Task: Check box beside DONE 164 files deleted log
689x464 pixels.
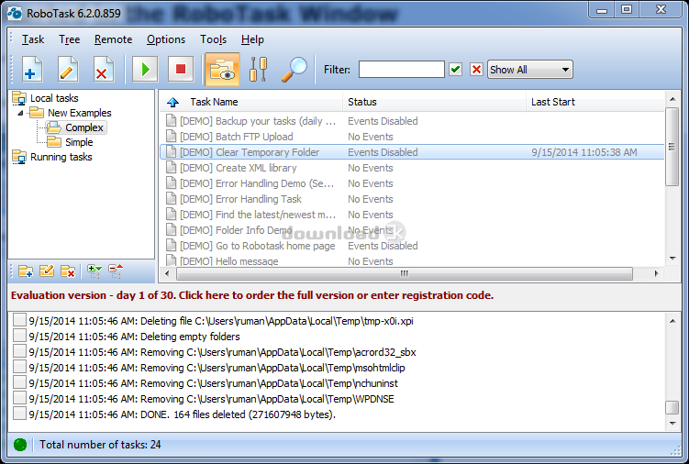Action: point(19,414)
